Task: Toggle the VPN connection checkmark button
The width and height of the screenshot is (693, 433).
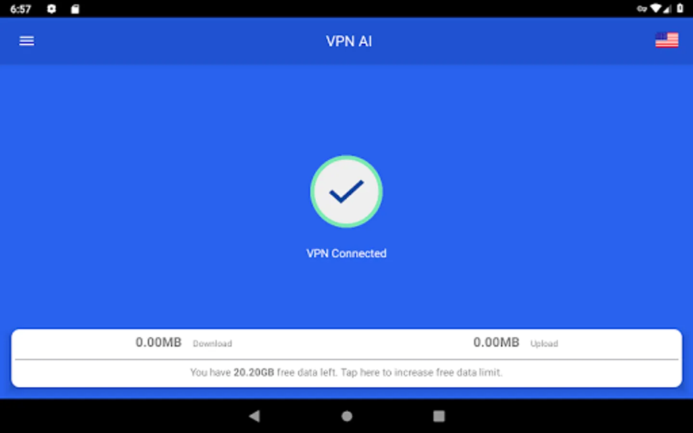Action: (x=346, y=191)
